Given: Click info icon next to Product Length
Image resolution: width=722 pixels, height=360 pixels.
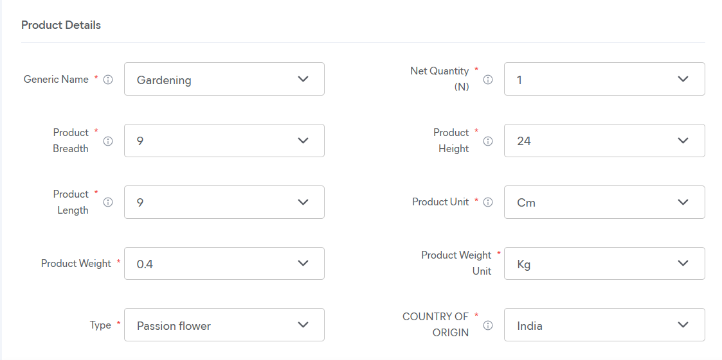Looking at the screenshot, I should tap(108, 202).
